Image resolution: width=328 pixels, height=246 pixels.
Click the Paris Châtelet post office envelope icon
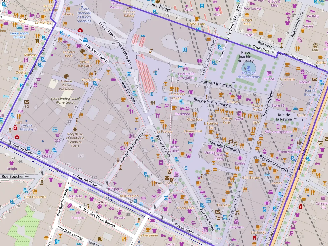click(x=167, y=178)
